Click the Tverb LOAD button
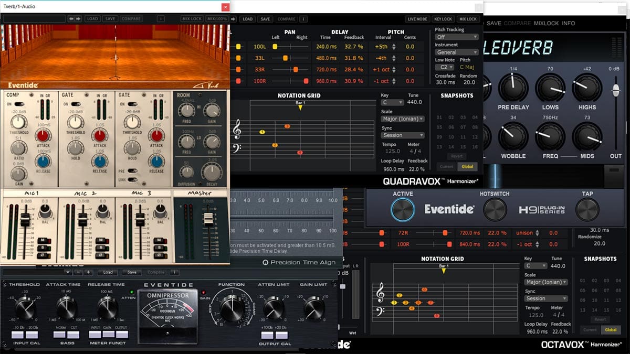Viewport: 630px width, 354px height. (92, 19)
